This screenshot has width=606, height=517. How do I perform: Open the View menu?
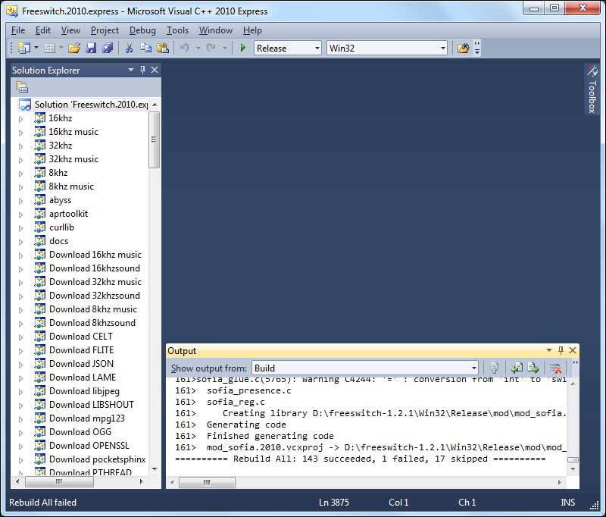[x=70, y=30]
